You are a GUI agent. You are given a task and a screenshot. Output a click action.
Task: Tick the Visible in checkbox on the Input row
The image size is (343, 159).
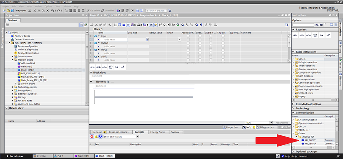click(210, 36)
